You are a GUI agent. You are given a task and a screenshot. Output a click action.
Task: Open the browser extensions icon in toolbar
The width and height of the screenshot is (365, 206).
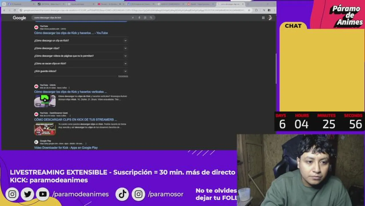[x=256, y=10]
